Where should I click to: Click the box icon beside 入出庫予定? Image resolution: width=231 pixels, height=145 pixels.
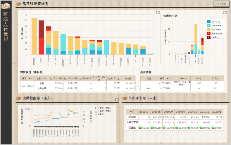click(125, 98)
